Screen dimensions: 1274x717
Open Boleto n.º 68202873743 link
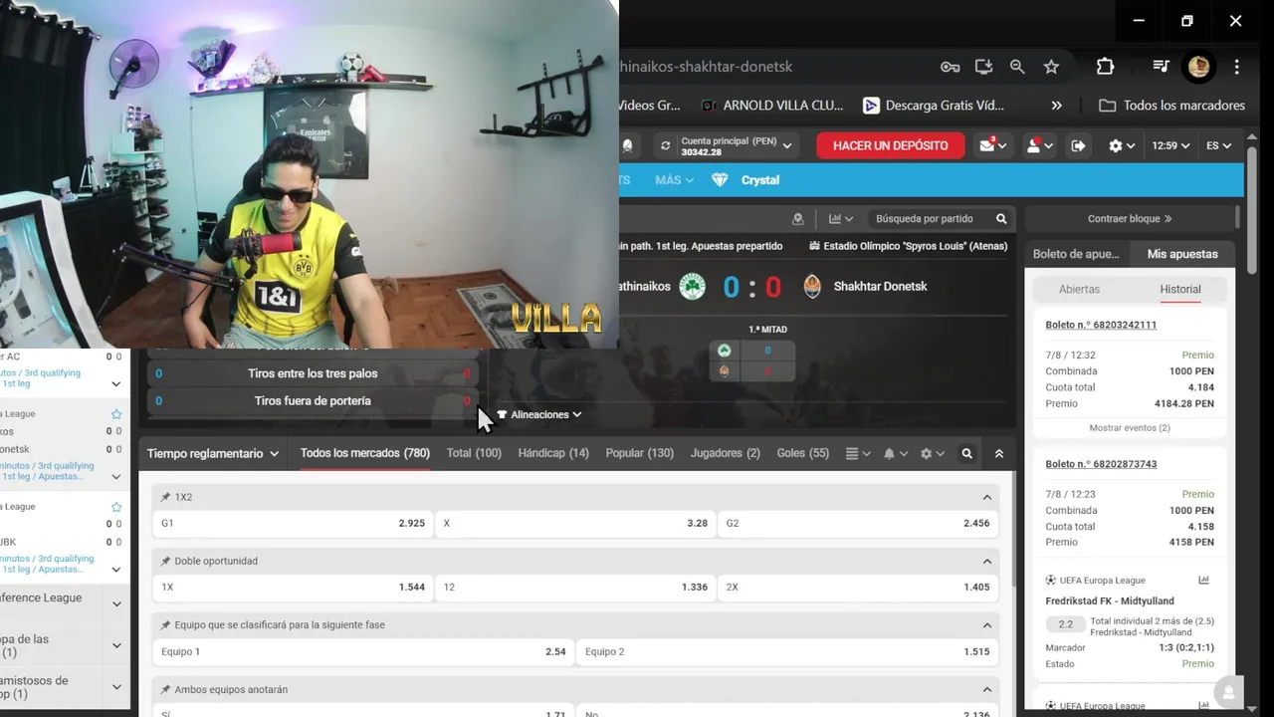click(1101, 464)
